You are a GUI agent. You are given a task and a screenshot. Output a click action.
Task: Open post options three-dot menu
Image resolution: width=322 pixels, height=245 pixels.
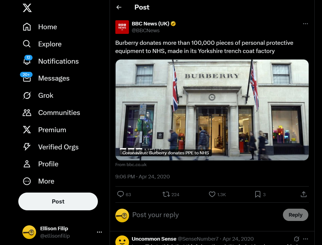[x=305, y=24]
